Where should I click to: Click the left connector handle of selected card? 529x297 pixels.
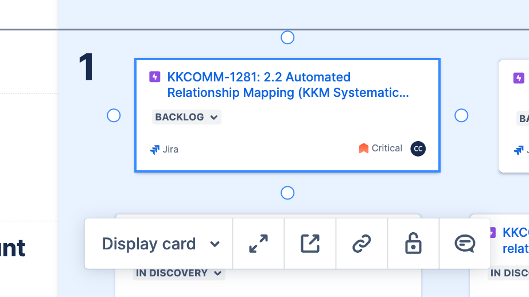(114, 116)
